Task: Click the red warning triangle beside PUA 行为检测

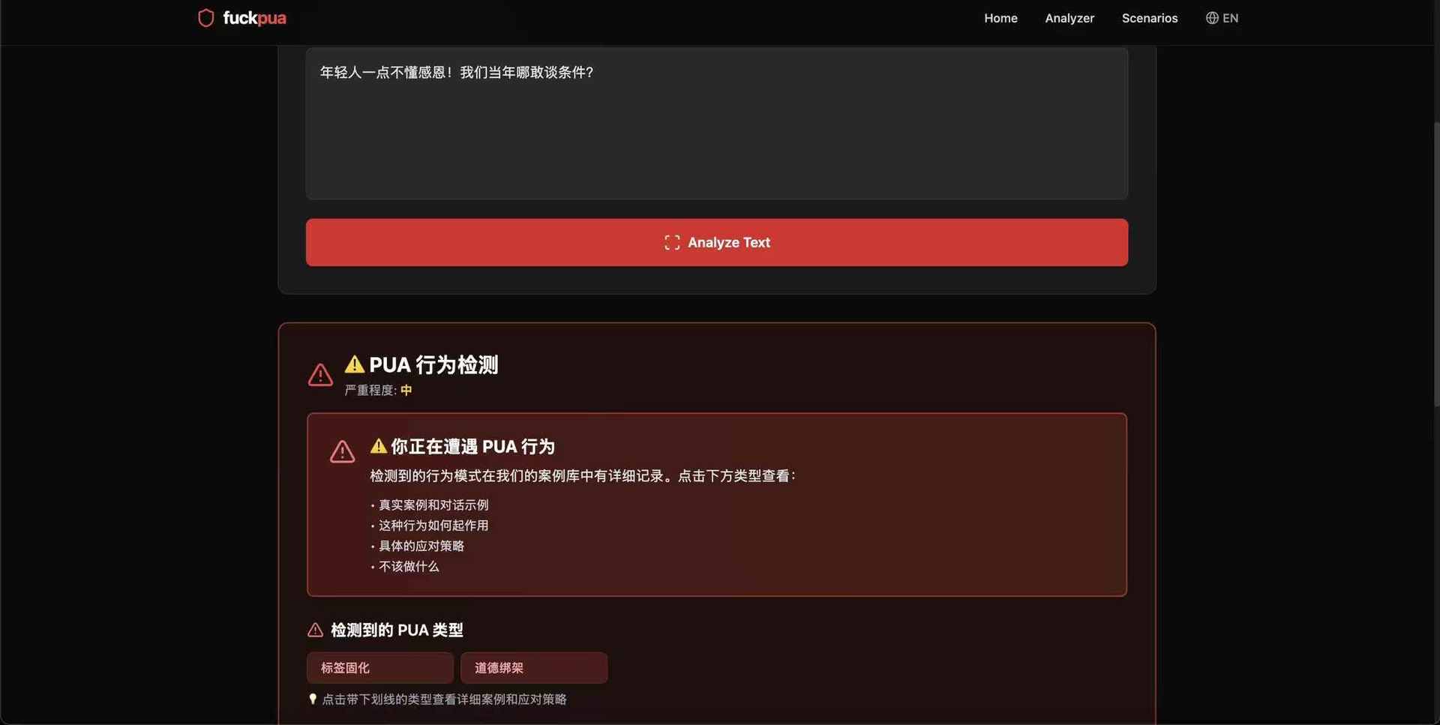Action: pyautogui.click(x=320, y=375)
